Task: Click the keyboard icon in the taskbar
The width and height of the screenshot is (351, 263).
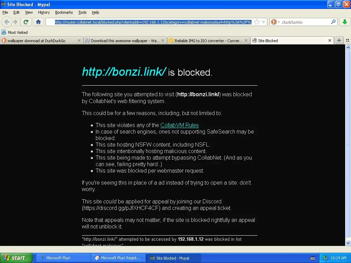Action: [x=313, y=258]
